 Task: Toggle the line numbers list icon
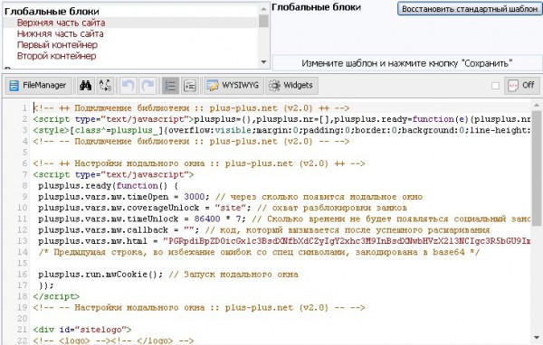point(170,86)
